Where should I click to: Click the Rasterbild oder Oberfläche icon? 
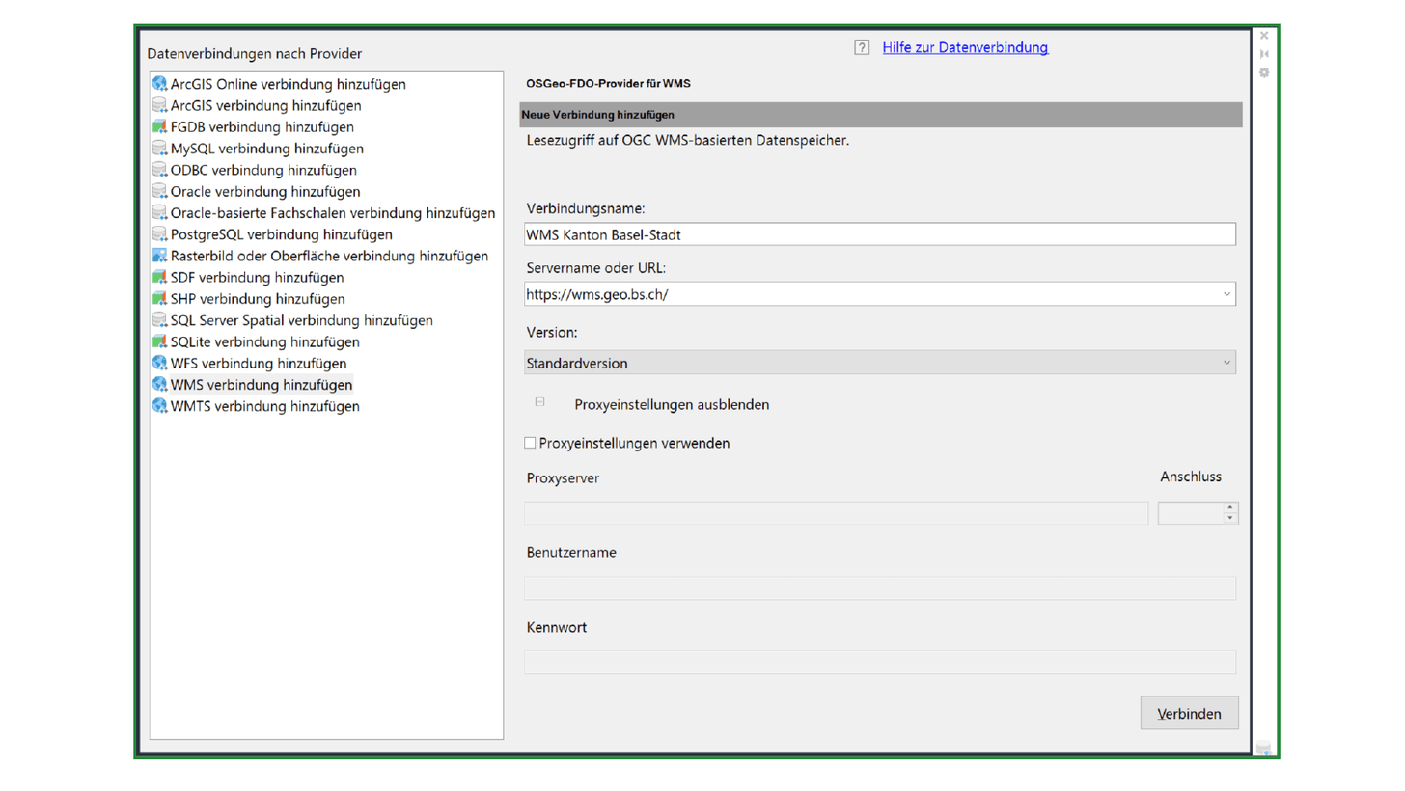click(160, 257)
